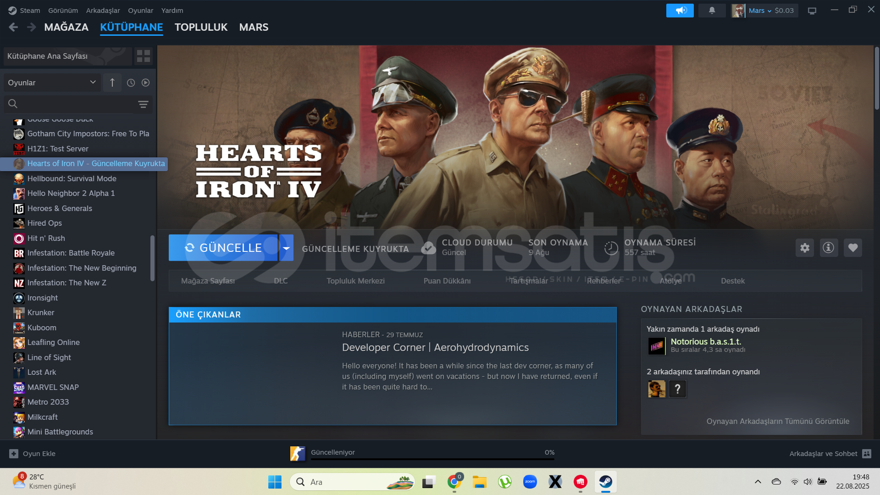Open Görünüm menu

pos(63,10)
